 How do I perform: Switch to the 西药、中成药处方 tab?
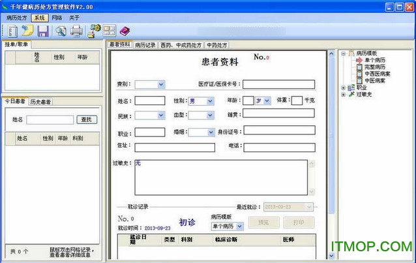click(181, 45)
